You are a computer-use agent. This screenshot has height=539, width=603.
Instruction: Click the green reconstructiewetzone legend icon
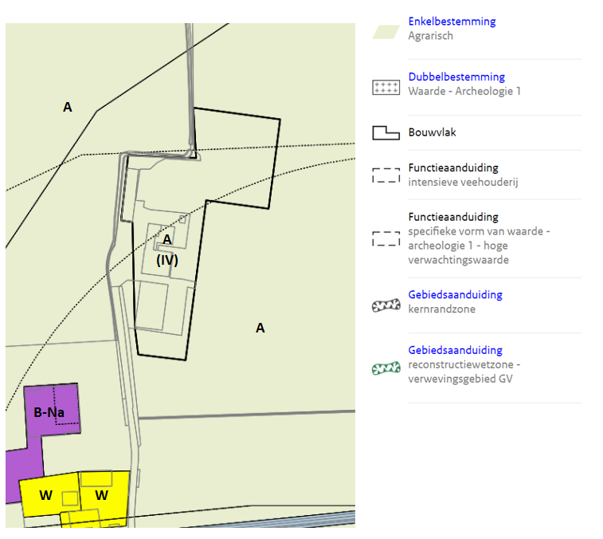(x=386, y=368)
